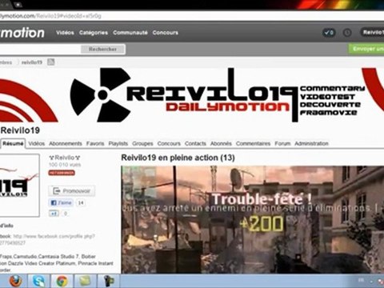Viewport: 384px width, 288px height.
Task: Click the RSS feed icon beside reivilo19
Action: [x=51, y=62]
